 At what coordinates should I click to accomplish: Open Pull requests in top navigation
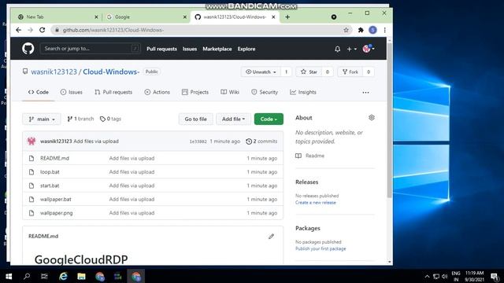pyautogui.click(x=161, y=49)
